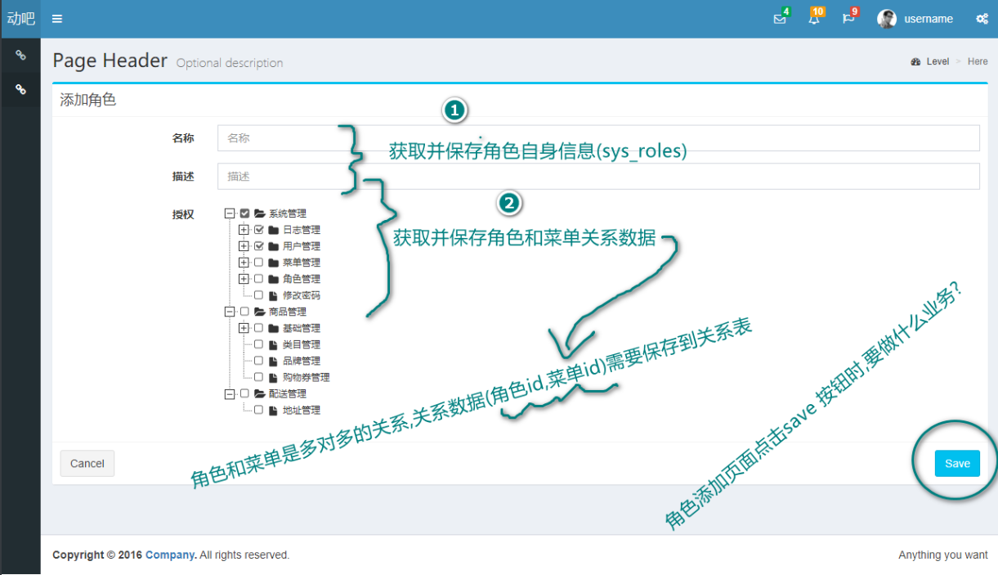Select the 品牌管理 tree label

[302, 361]
